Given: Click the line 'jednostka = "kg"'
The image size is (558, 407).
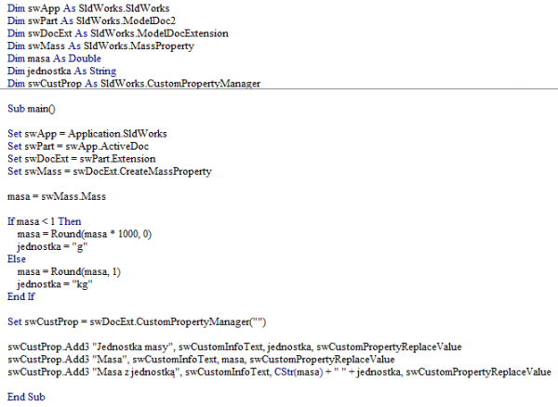Looking at the screenshot, I should (x=55, y=284).
